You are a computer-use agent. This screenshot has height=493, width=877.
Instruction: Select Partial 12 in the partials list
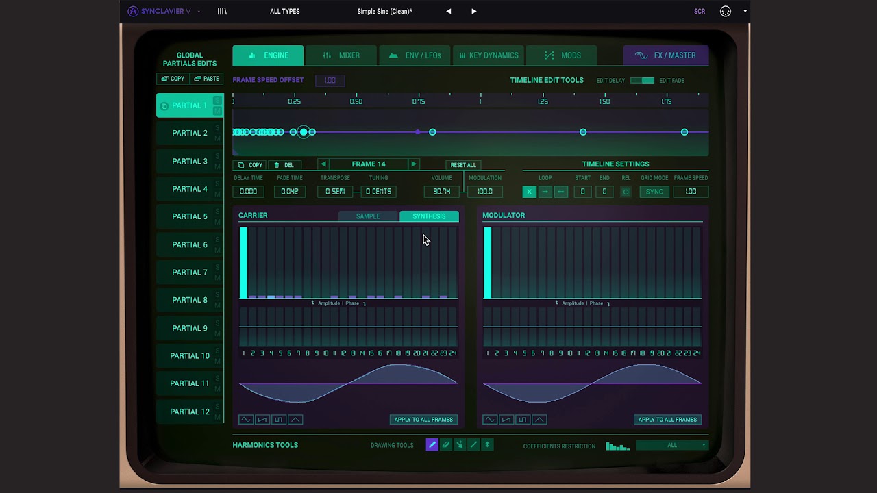point(190,412)
